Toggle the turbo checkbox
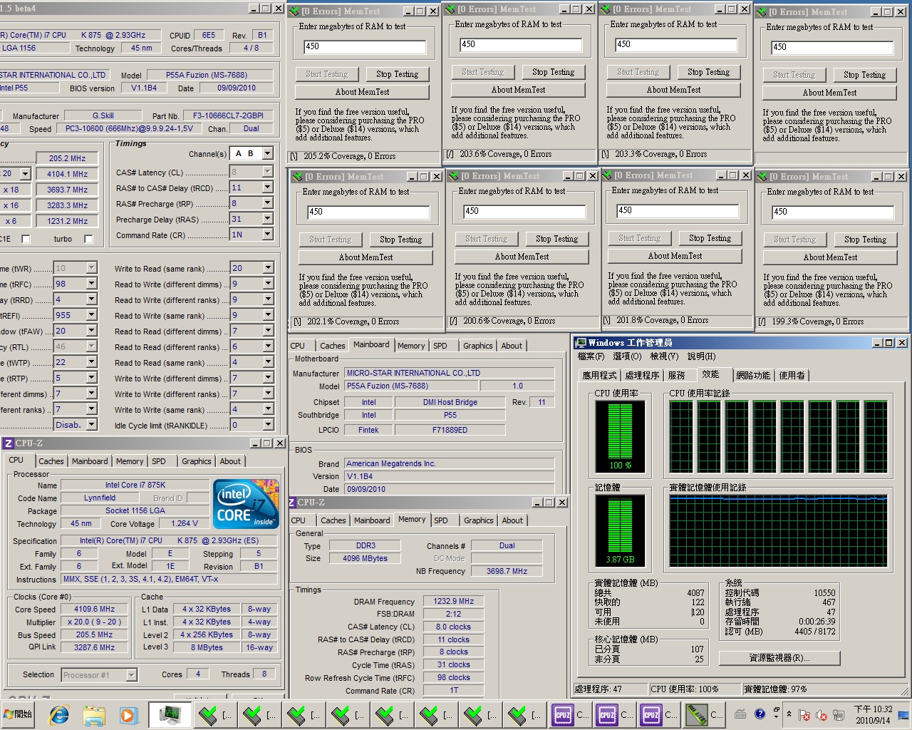 [88, 239]
